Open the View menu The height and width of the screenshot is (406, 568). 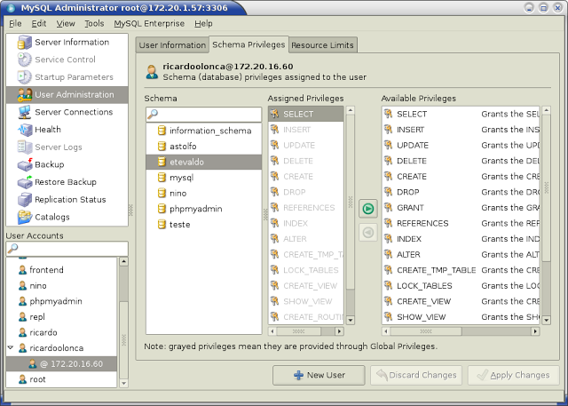[x=66, y=24]
